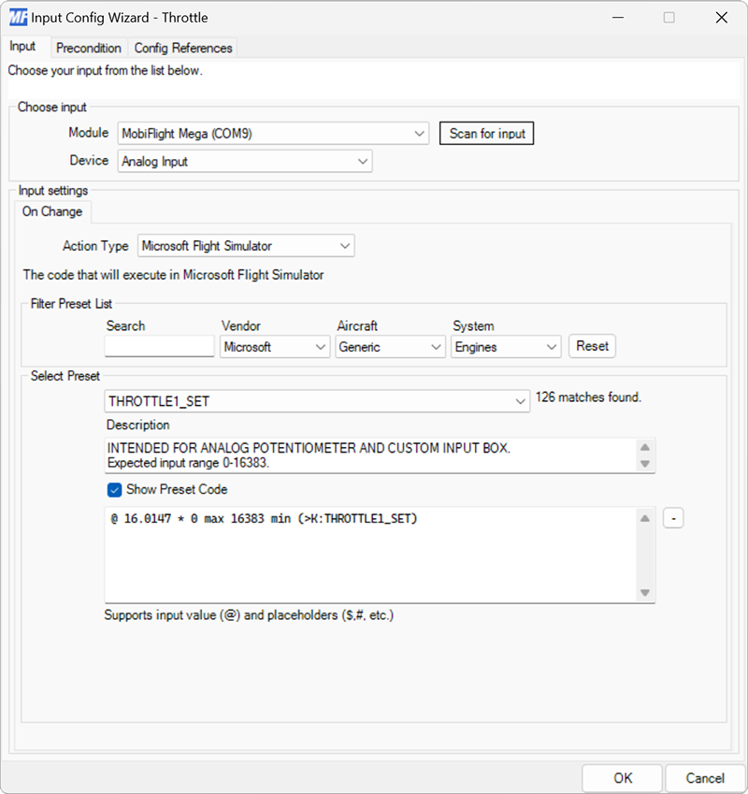Click inside the Search field
The image size is (748, 794).
point(159,346)
